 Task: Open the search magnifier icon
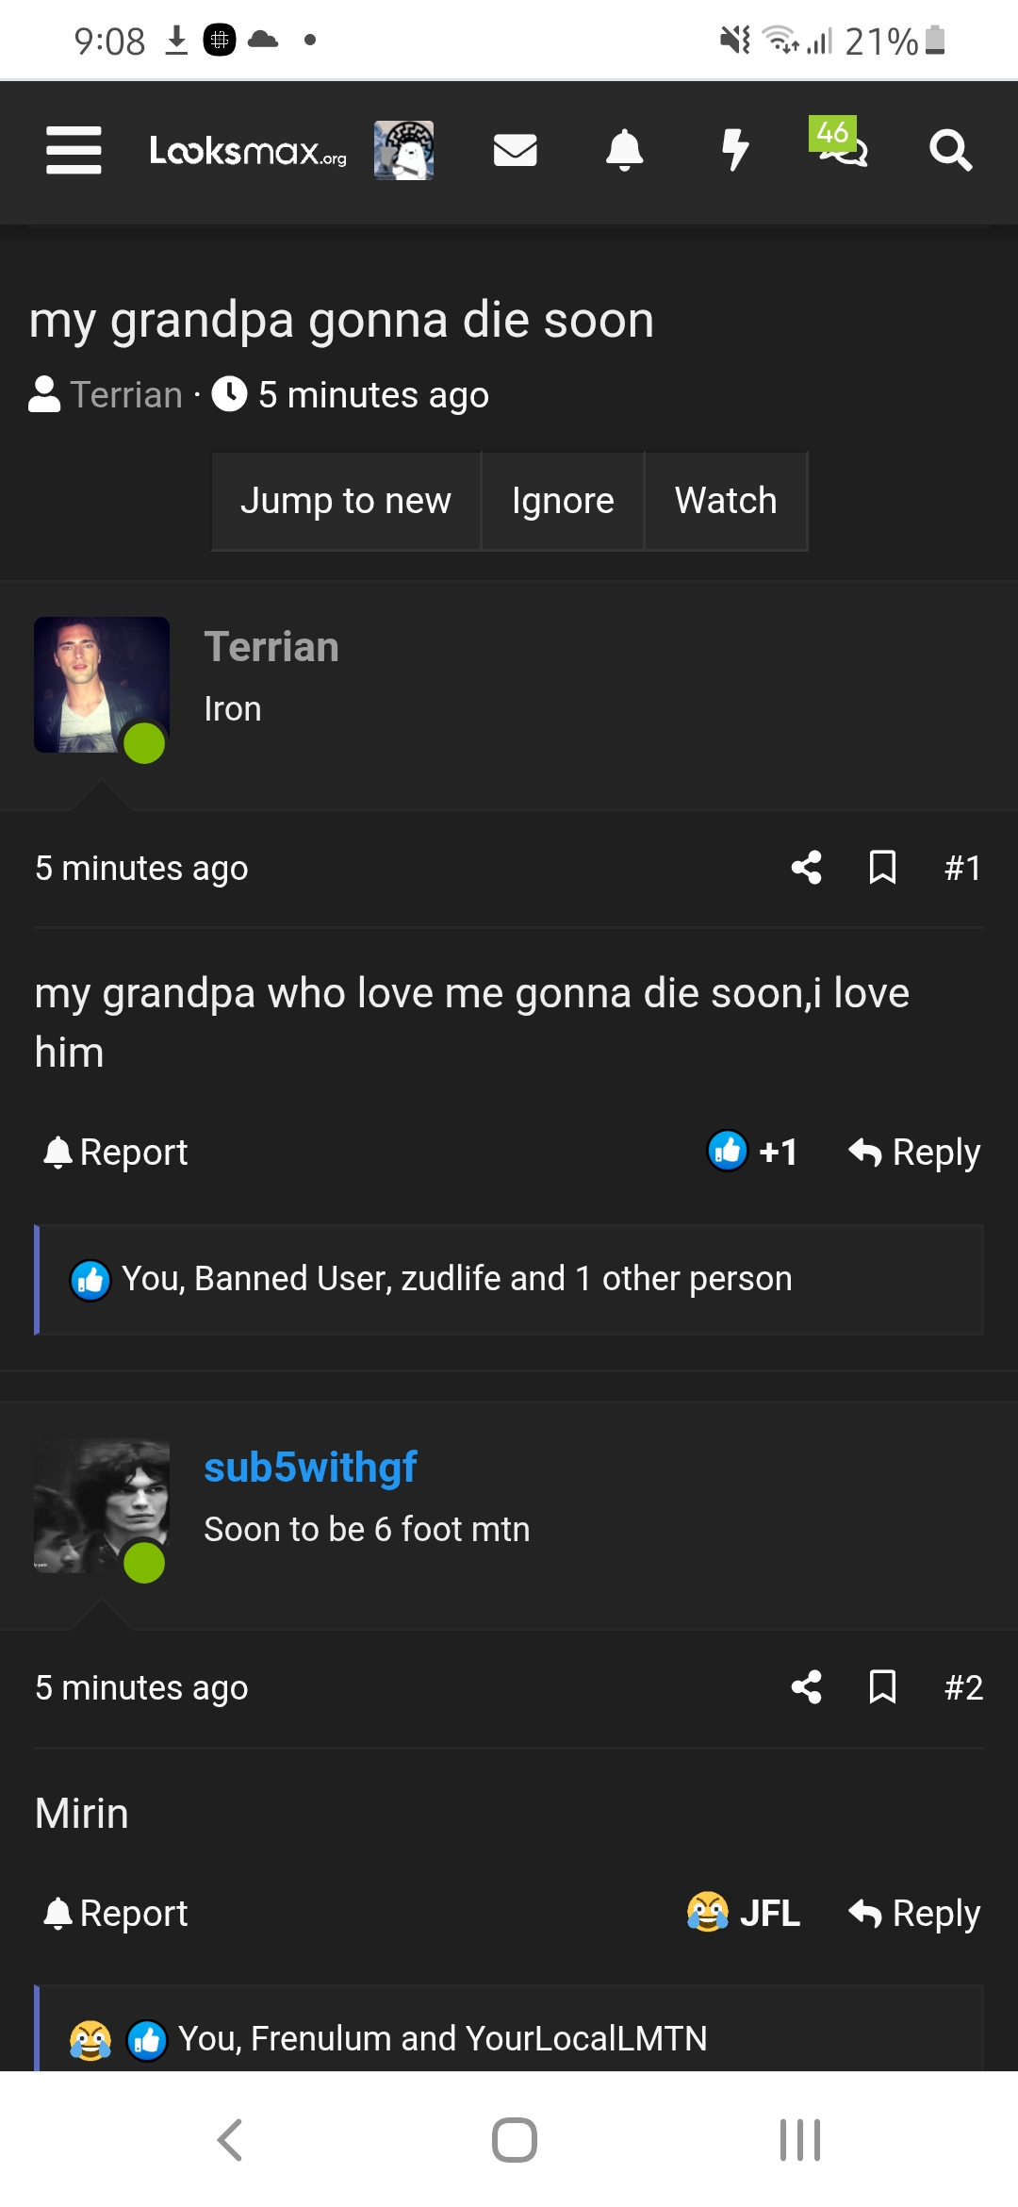[950, 151]
